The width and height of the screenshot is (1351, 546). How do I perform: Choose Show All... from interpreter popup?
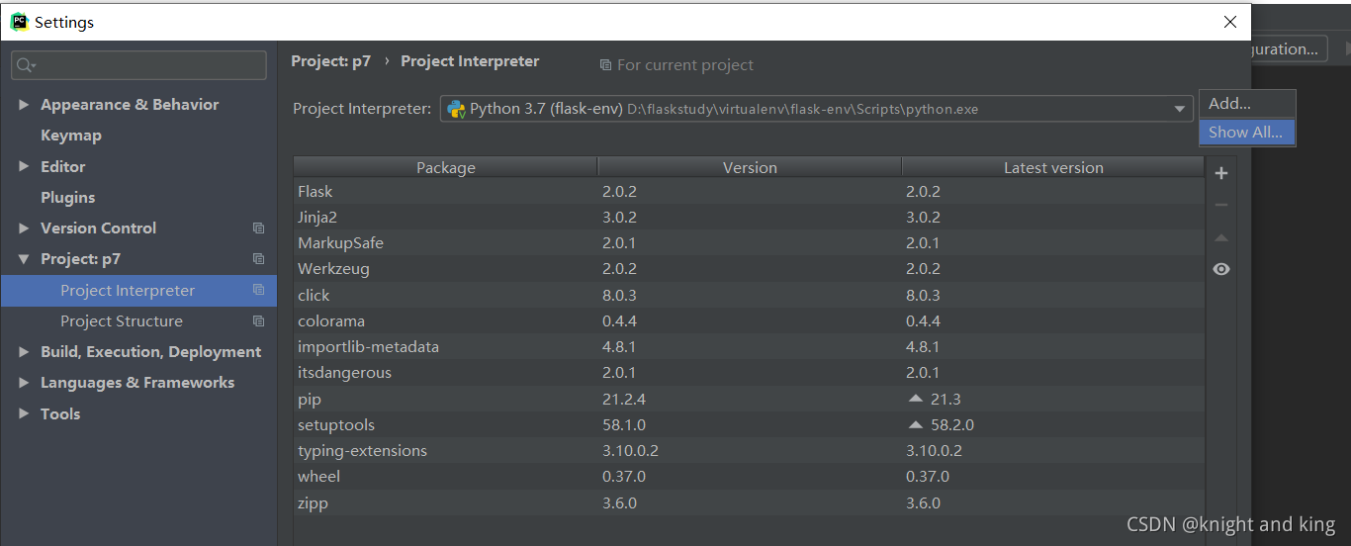click(x=1247, y=132)
